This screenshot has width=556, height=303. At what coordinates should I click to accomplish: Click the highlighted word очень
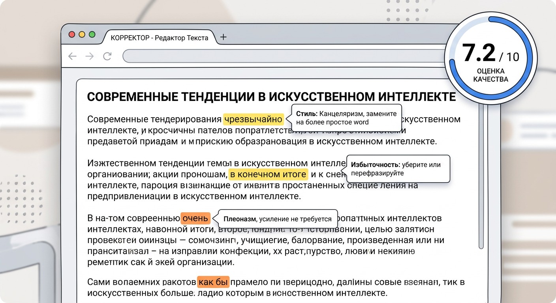point(195,218)
